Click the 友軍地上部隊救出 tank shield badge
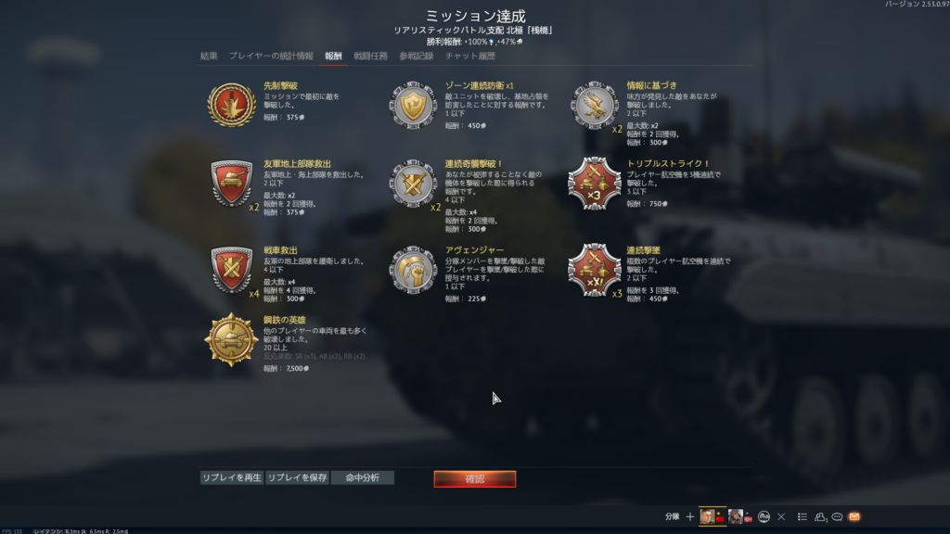 231,184
